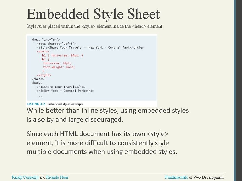Image resolution: width=242 pixels, height=181 pixels.
Task: Click the subtitle about style rules placement
Action: point(94,26)
